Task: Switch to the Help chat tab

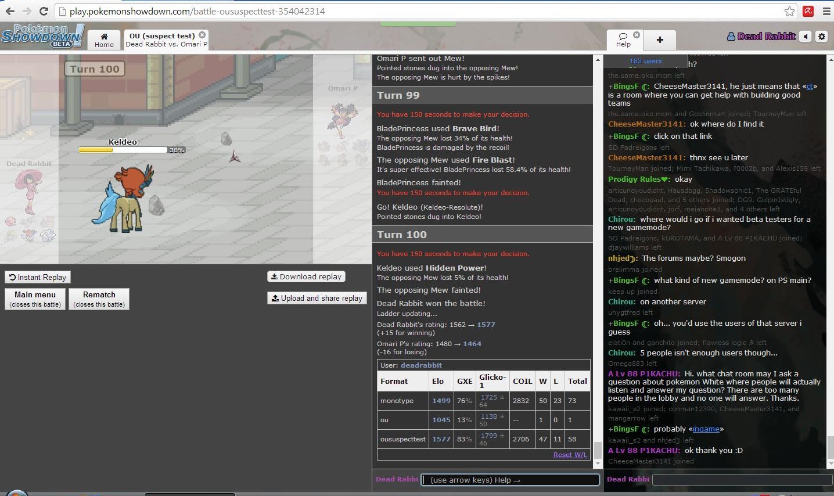Action: [623, 40]
